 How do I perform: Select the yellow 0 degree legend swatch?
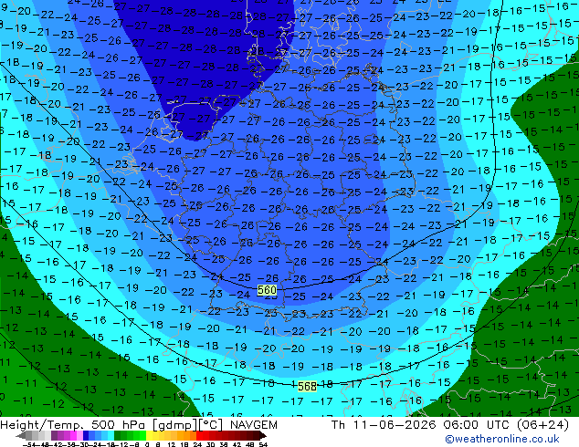tap(149, 435)
